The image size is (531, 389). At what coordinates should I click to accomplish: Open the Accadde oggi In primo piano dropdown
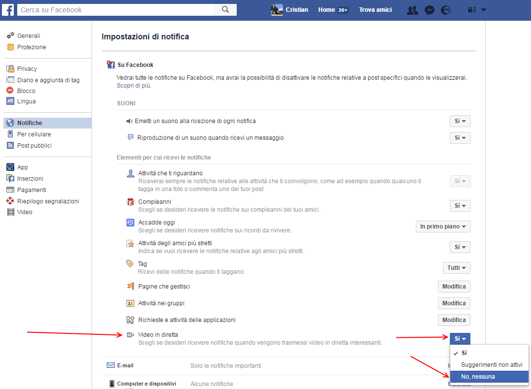click(443, 227)
